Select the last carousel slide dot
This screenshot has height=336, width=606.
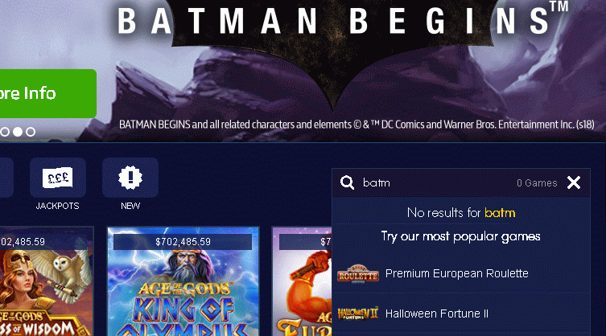31,132
